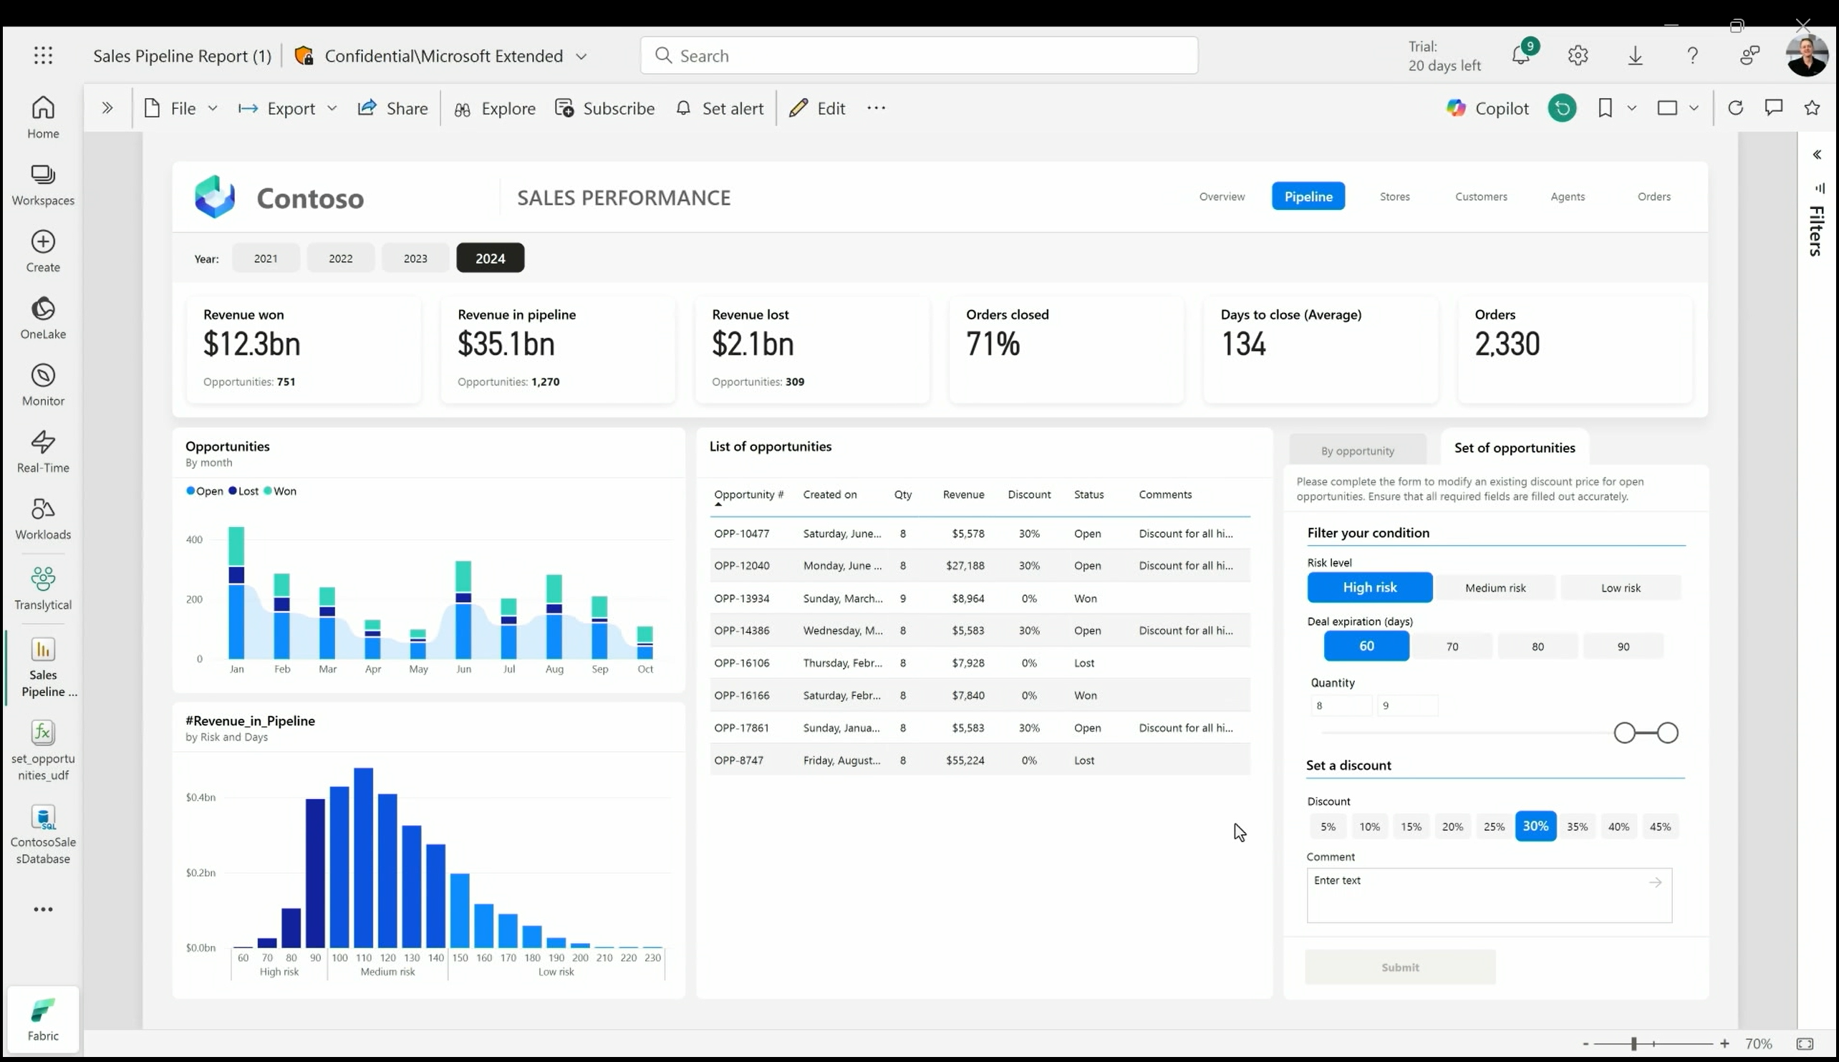This screenshot has width=1839, height=1062.
Task: Click the right Quantity slider handle
Action: [x=1668, y=733]
